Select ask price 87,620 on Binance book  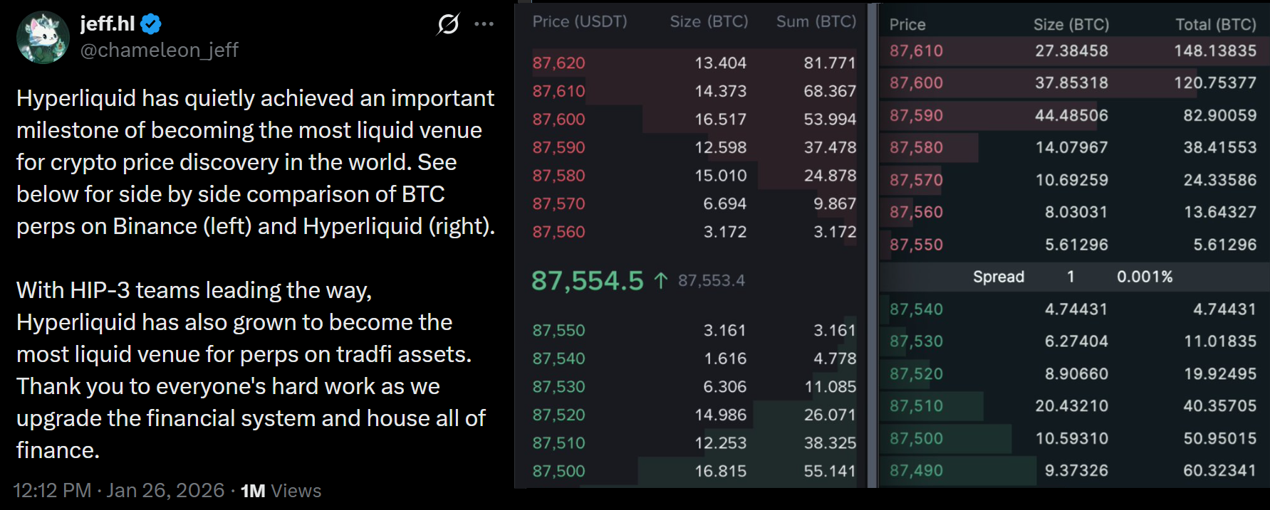558,63
